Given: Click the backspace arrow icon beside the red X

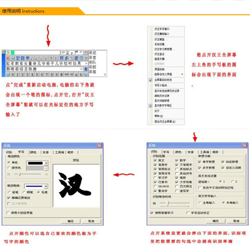Looking at the screenshot, I should pos(13,58).
